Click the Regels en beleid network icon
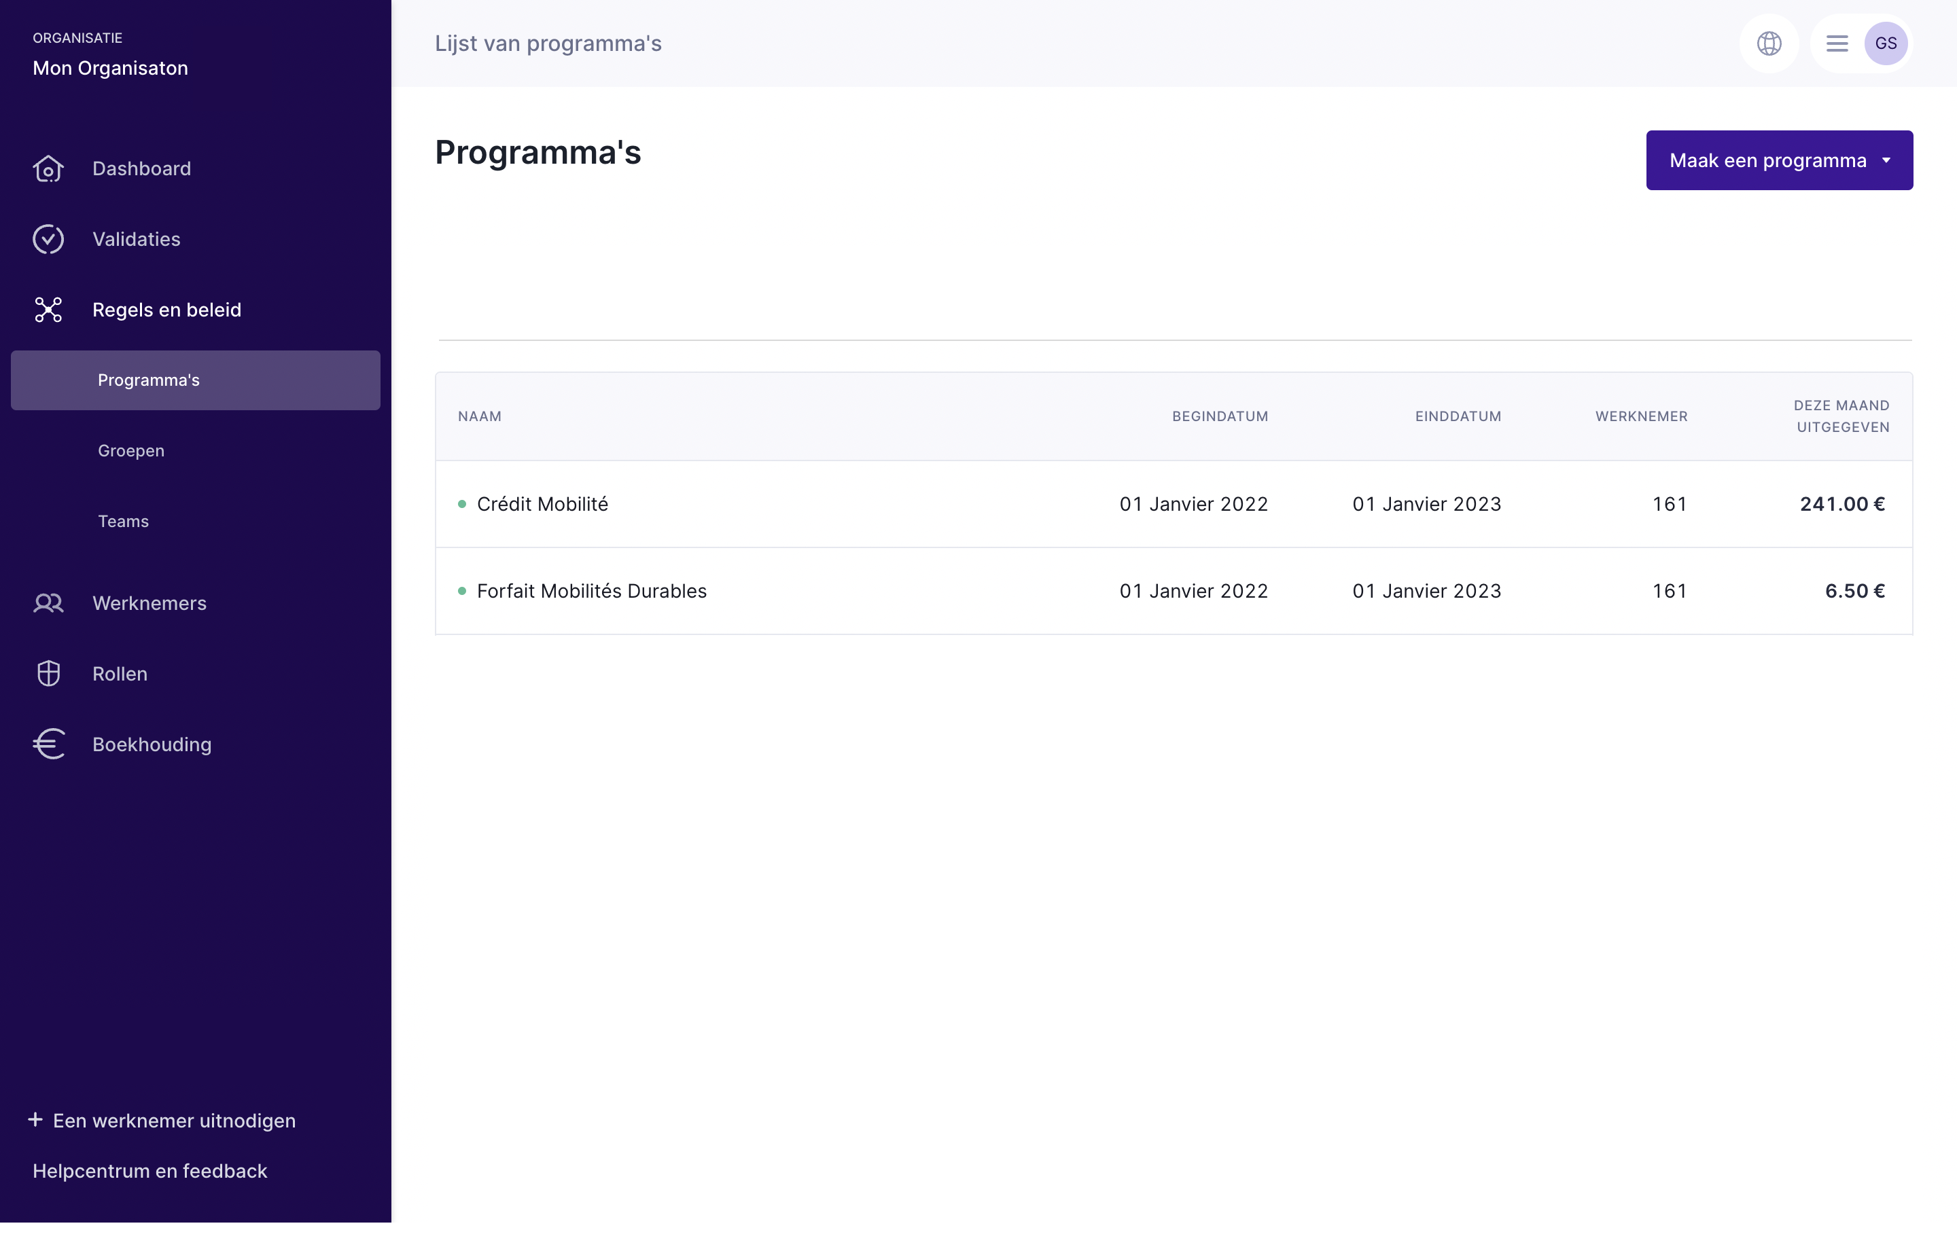The image size is (1957, 1247). (x=48, y=310)
